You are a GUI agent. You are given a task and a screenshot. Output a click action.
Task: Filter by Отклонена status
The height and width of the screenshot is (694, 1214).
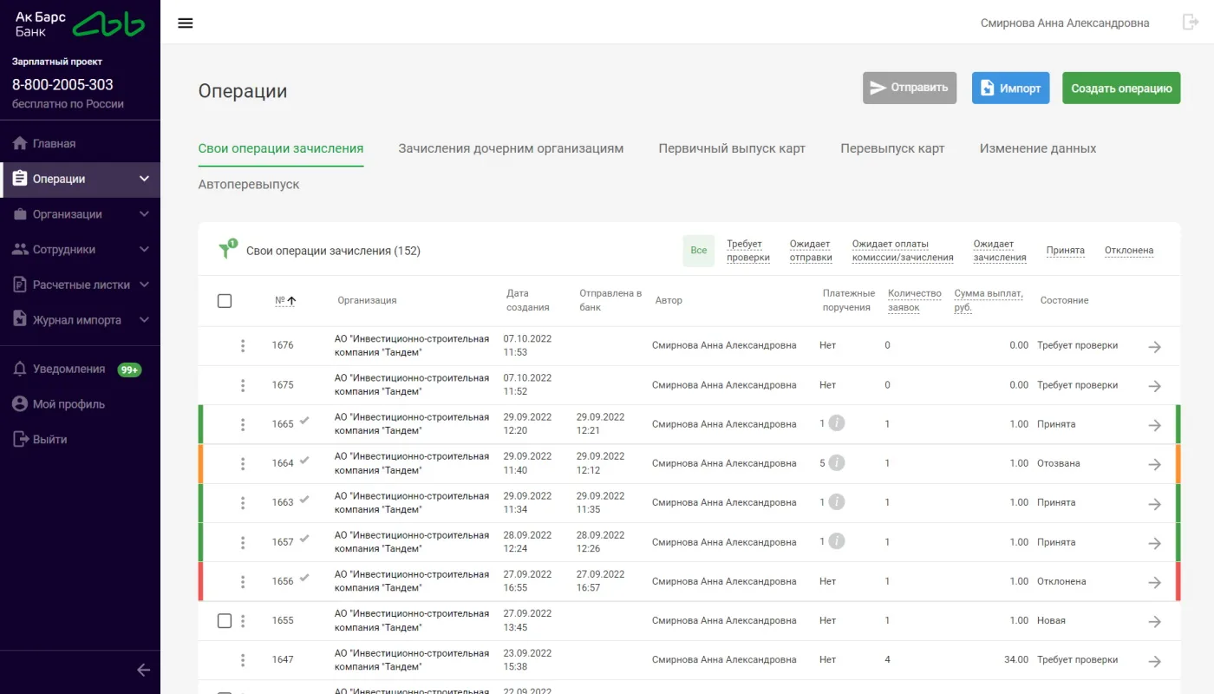tap(1129, 251)
